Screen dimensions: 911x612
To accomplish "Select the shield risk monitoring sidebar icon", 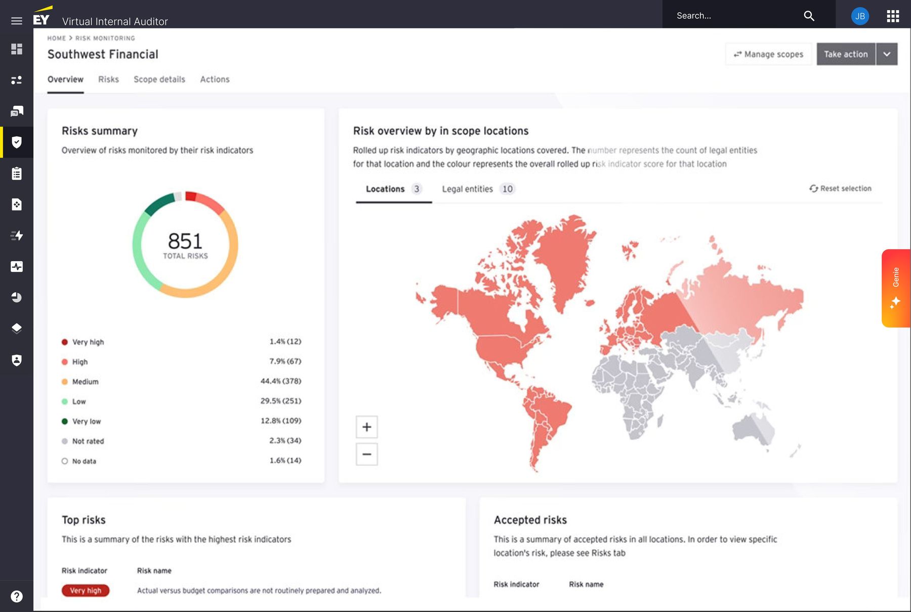I will point(17,142).
